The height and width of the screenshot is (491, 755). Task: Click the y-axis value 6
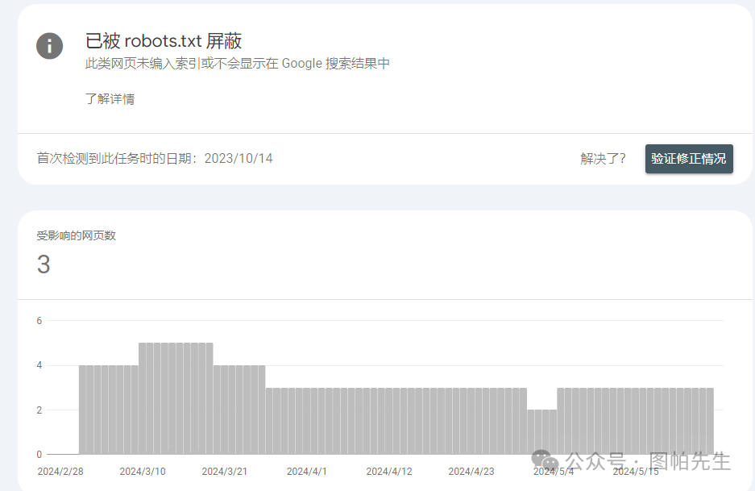coord(39,321)
